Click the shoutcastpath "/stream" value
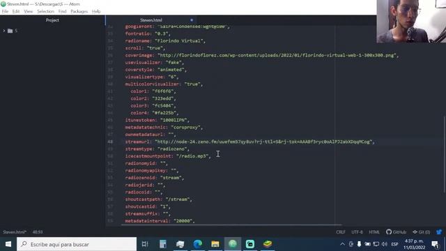The image size is (446, 251). (x=178, y=199)
